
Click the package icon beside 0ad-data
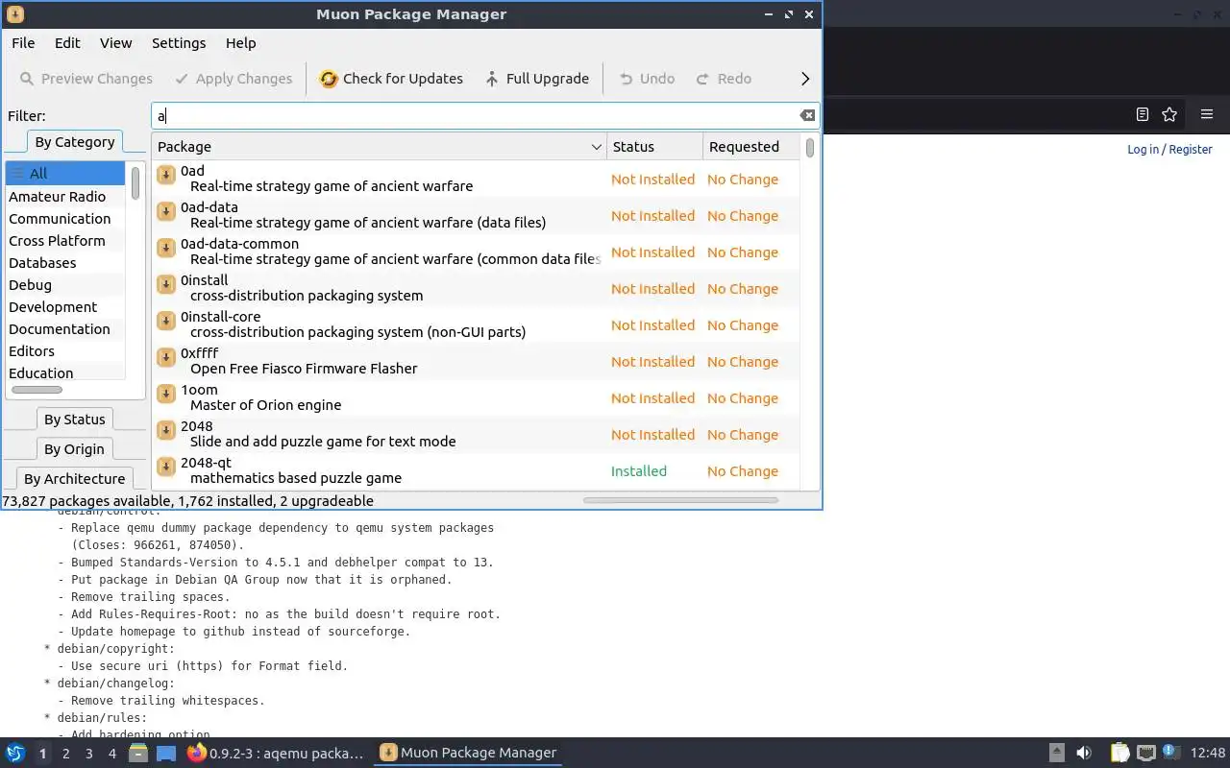(165, 210)
